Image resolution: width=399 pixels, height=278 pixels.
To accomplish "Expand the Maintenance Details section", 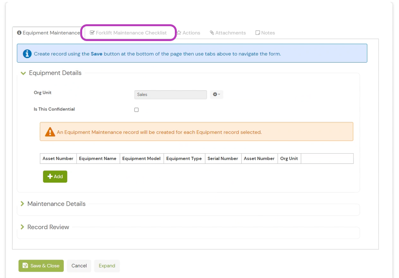I will (x=23, y=204).
